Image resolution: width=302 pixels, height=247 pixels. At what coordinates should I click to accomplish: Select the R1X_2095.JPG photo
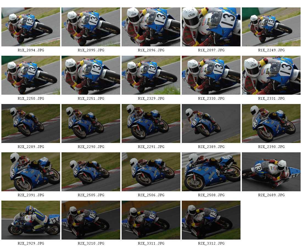point(91,27)
